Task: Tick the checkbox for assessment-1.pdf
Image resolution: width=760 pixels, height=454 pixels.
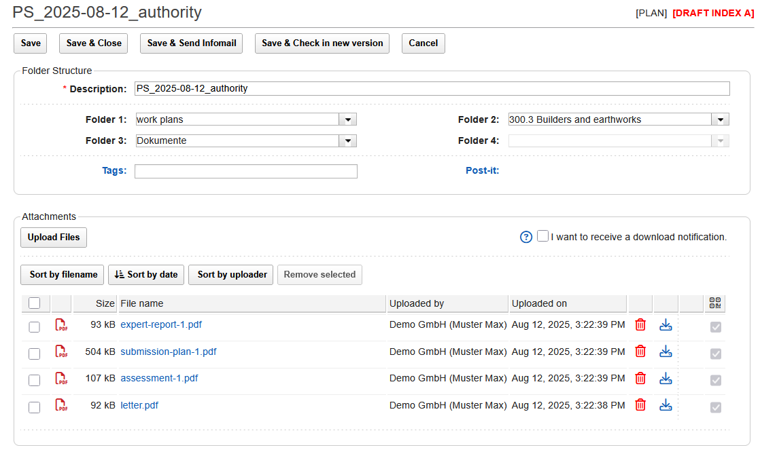Action: point(35,380)
